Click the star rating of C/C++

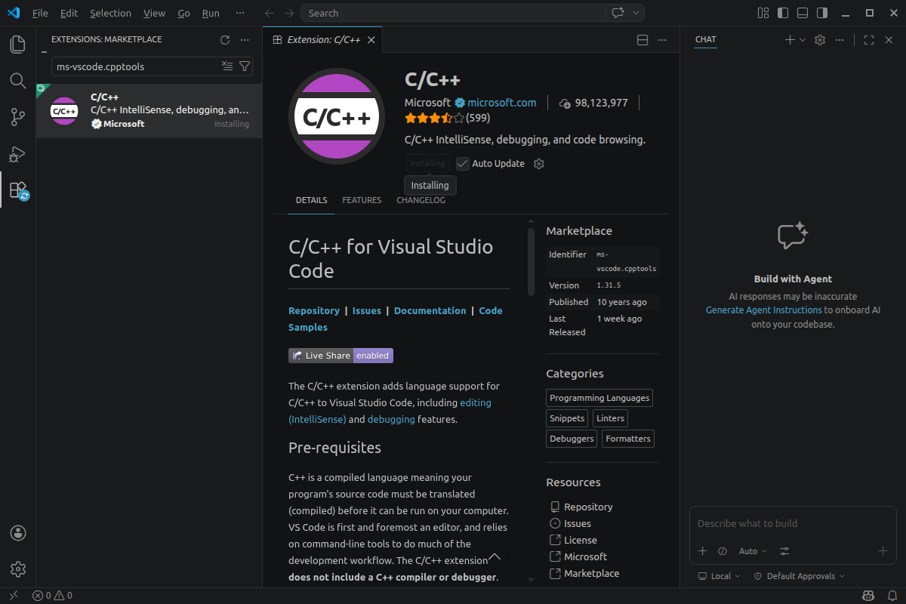433,119
